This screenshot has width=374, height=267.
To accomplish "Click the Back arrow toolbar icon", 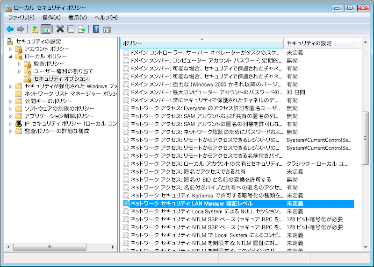I will coord(9,29).
